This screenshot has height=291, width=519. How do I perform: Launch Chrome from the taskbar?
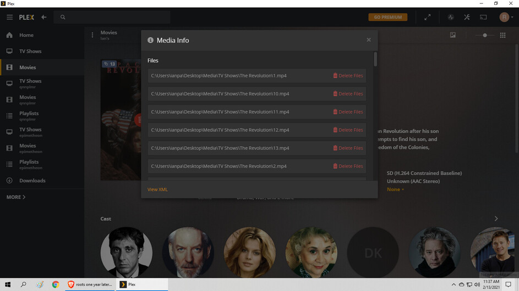coord(55,284)
